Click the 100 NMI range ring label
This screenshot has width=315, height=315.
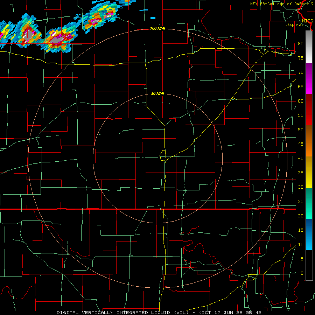coord(157,29)
